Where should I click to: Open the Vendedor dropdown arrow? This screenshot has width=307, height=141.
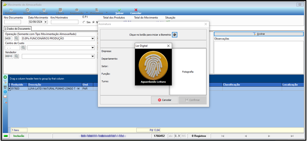(x=93, y=56)
